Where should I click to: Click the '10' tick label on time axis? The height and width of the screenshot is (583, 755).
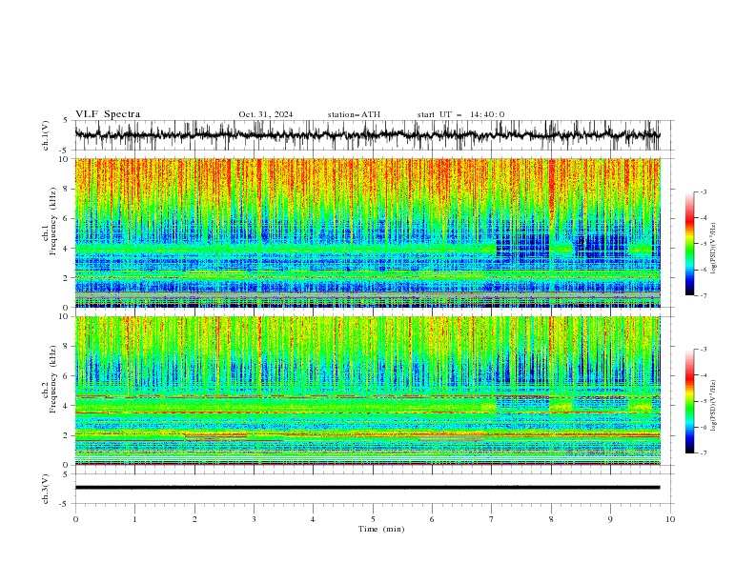[670, 519]
